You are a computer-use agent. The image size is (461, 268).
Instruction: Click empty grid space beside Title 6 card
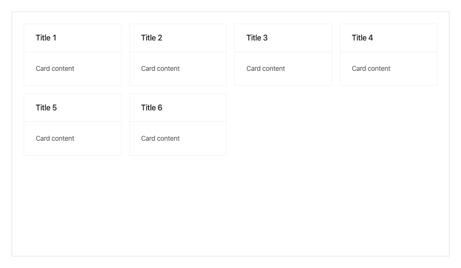[335, 124]
